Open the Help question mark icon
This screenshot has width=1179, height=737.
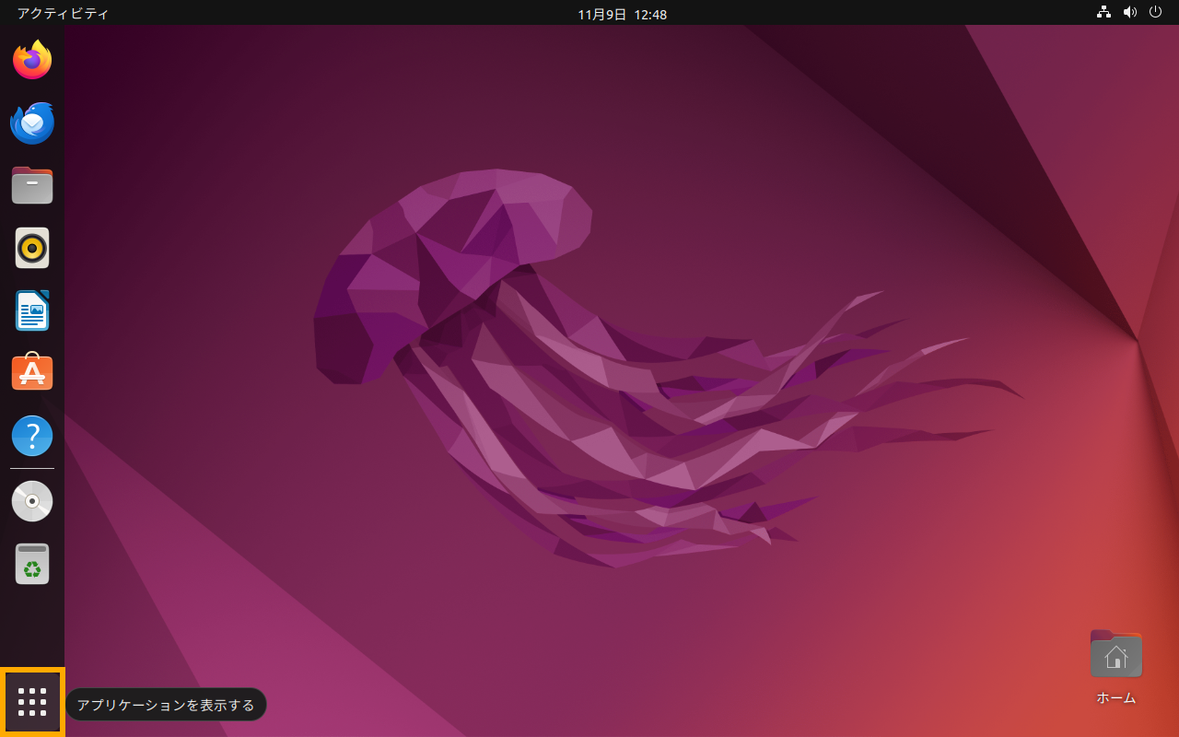pos(32,436)
